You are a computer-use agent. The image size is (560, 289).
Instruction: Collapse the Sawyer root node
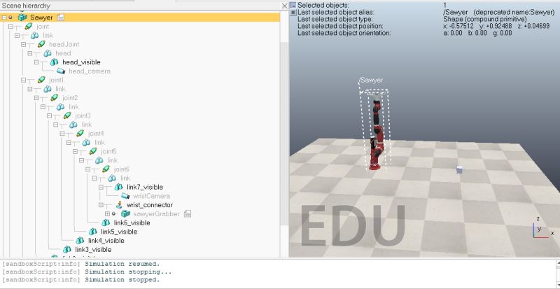point(4,17)
